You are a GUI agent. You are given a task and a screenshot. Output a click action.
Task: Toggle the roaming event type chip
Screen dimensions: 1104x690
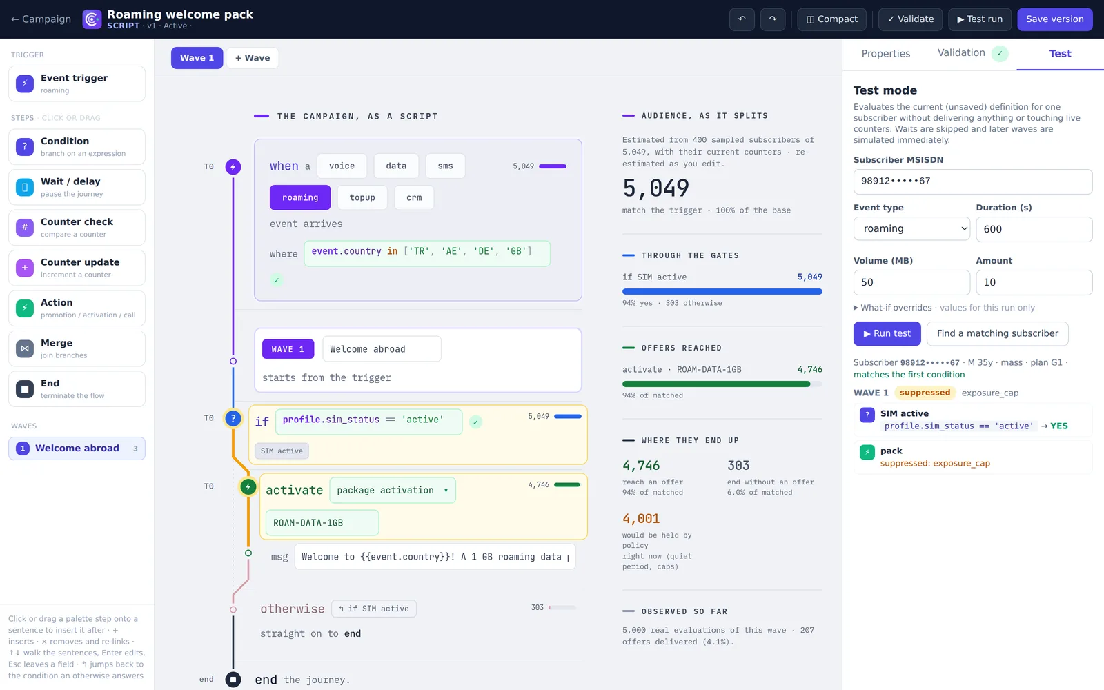300,197
